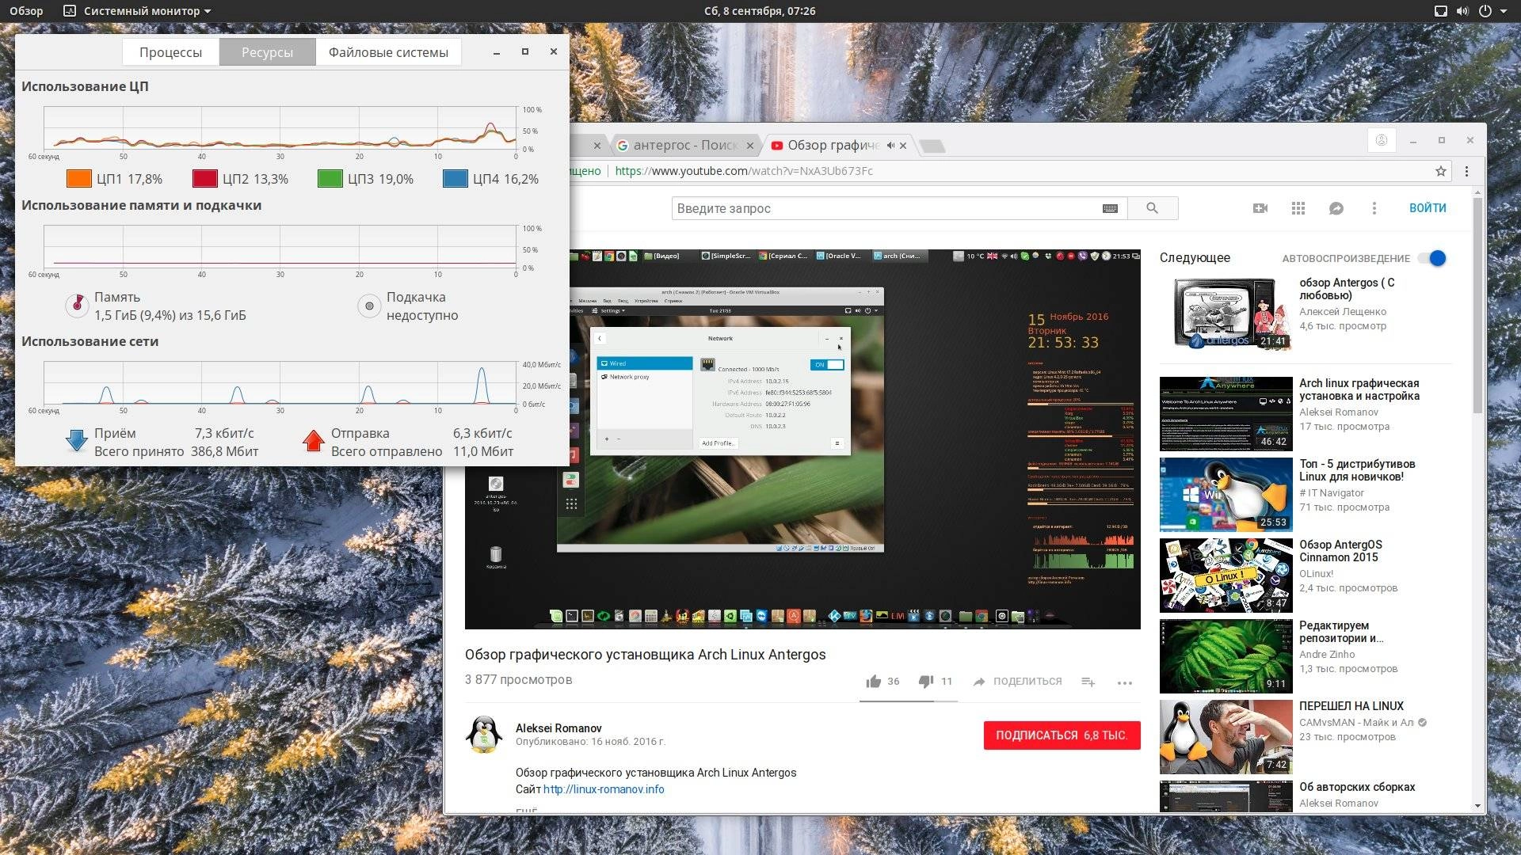1521x855 pixels.
Task: Click the browser profile avatar button
Action: pos(1382,140)
